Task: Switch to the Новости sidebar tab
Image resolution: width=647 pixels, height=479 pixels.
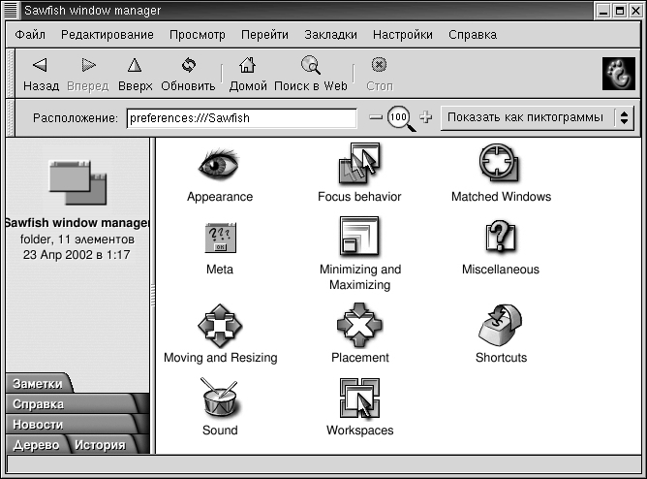Action: pos(39,424)
